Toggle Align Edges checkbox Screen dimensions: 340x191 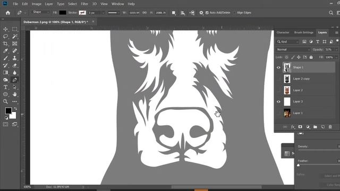coord(234,13)
